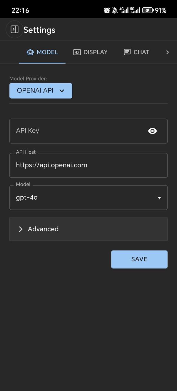Tap the empty API Key input field

pos(74,131)
